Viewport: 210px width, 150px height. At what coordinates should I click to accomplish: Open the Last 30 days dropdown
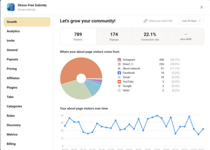point(191,21)
